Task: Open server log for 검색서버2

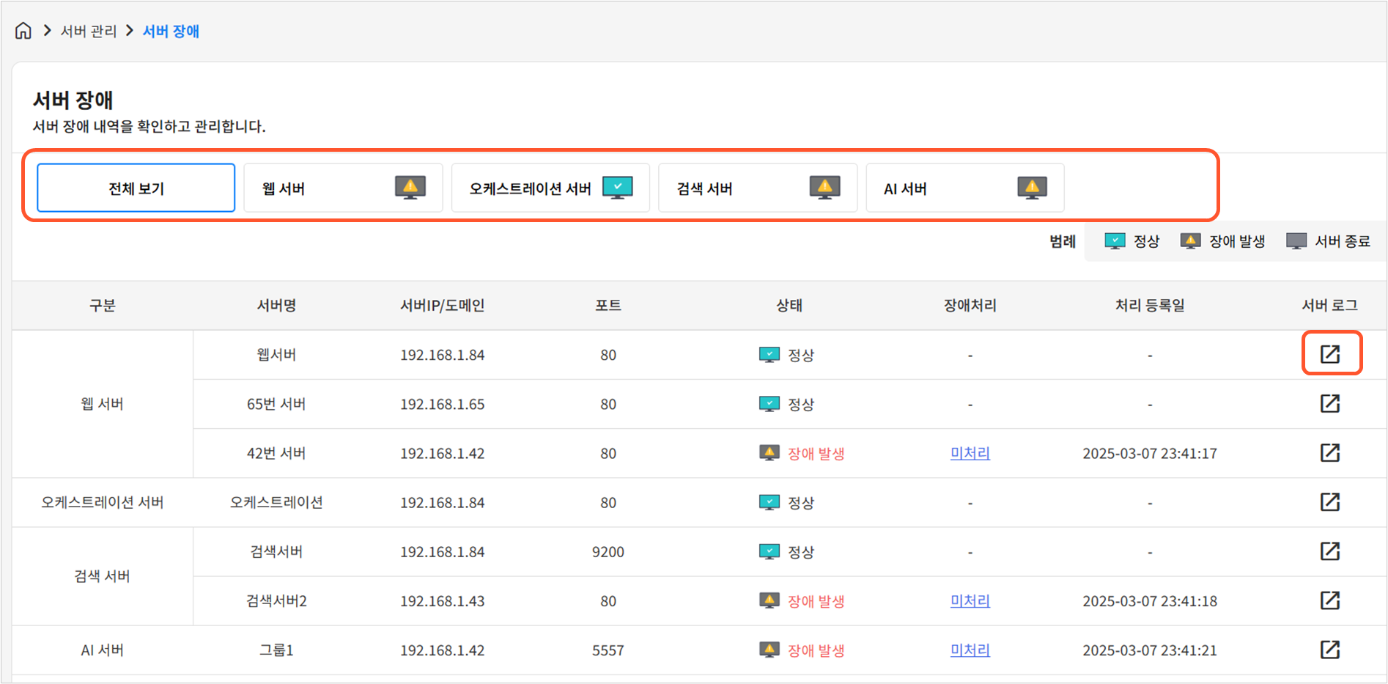Action: (x=1329, y=600)
